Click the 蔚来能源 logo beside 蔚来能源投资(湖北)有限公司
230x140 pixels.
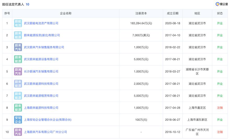coord(18,35)
